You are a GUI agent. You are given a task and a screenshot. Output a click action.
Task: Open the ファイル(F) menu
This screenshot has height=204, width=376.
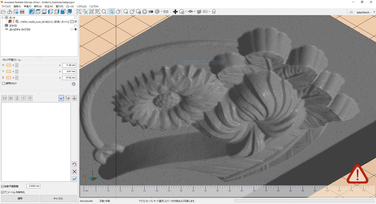pyautogui.click(x=6, y=6)
